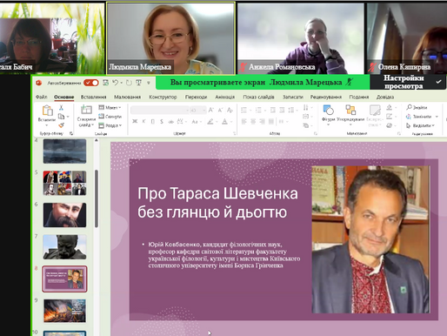Open the Customize Quick Access Toolbar dropdown
Screen dimensions: 447x336
pos(149,83)
